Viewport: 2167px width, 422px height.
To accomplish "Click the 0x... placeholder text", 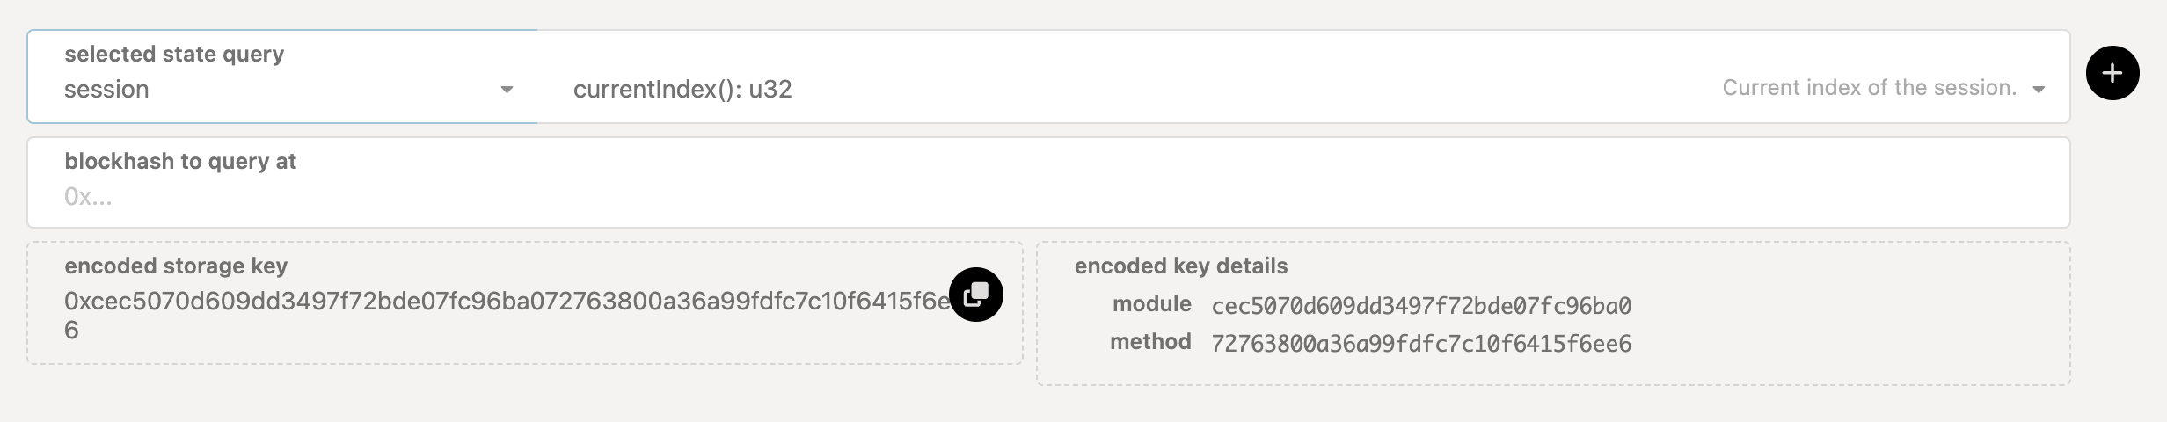I will point(88,197).
